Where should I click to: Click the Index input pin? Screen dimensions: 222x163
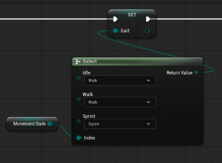click(79, 138)
